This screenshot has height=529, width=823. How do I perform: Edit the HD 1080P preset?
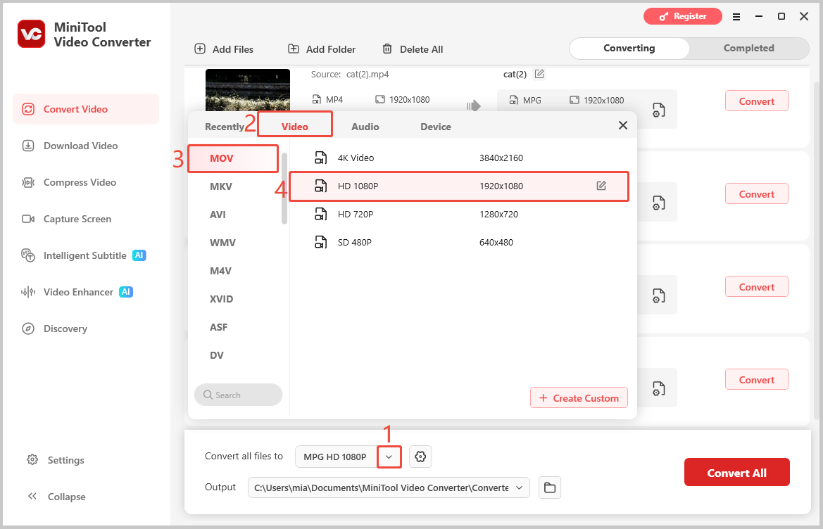(x=601, y=186)
